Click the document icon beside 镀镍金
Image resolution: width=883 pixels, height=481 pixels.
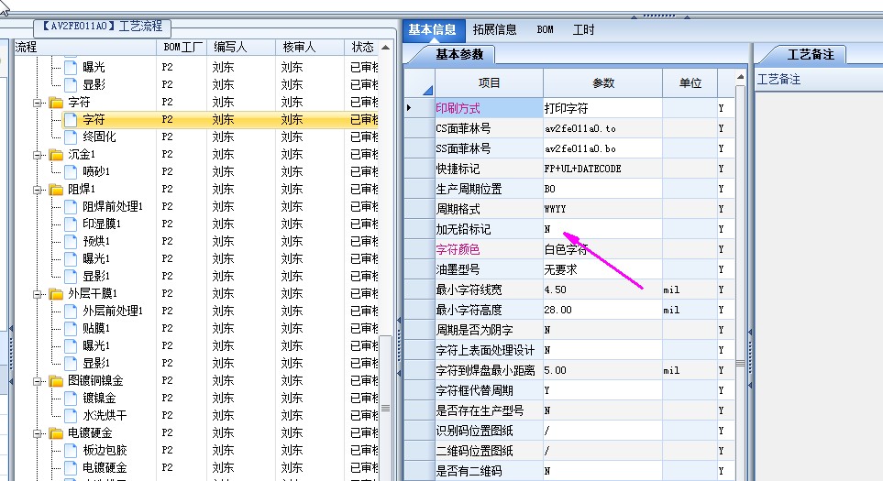71,399
